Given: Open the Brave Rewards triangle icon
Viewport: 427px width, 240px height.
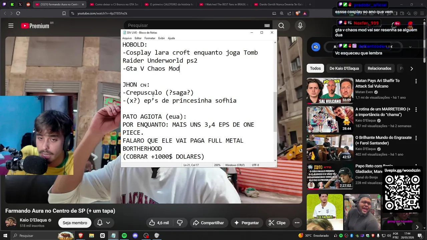Looking at the screenshot, I should (305, 13).
